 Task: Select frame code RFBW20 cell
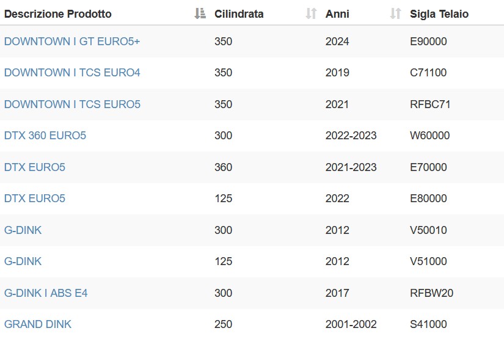pyautogui.click(x=431, y=293)
